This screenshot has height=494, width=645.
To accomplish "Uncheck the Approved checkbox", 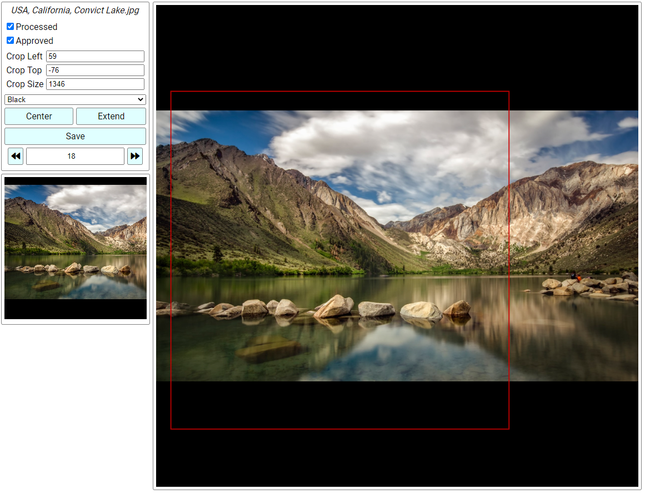I will 10,41.
